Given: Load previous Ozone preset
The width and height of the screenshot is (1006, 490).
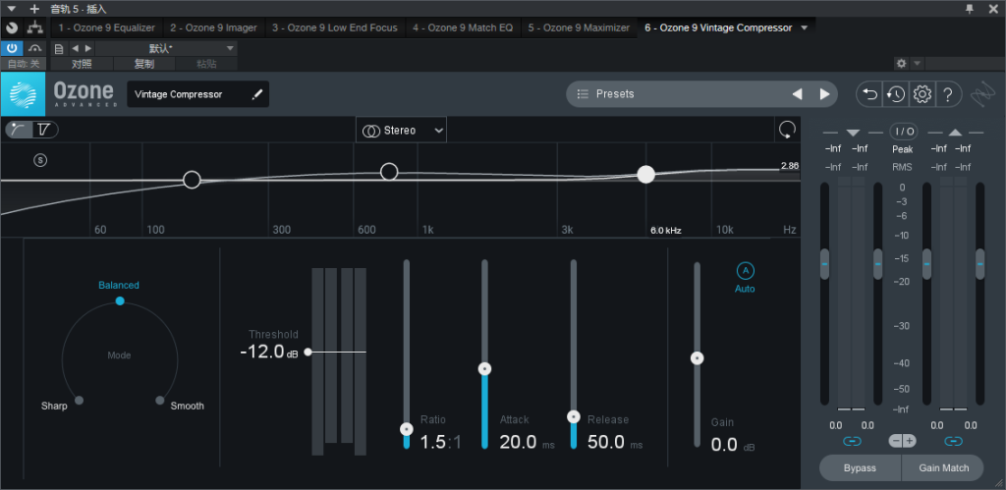Looking at the screenshot, I should (797, 94).
